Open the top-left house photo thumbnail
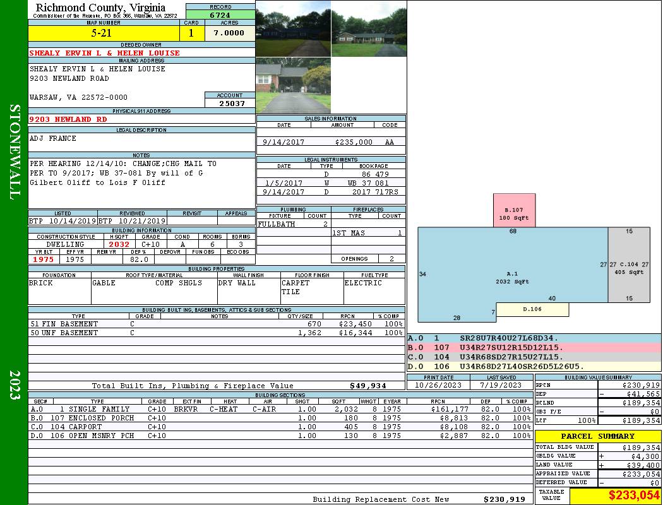Image resolution: width=663 pixels, height=505 pixels. pos(293,28)
